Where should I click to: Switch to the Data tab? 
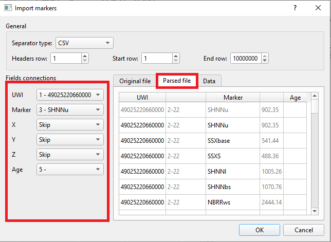coord(209,81)
